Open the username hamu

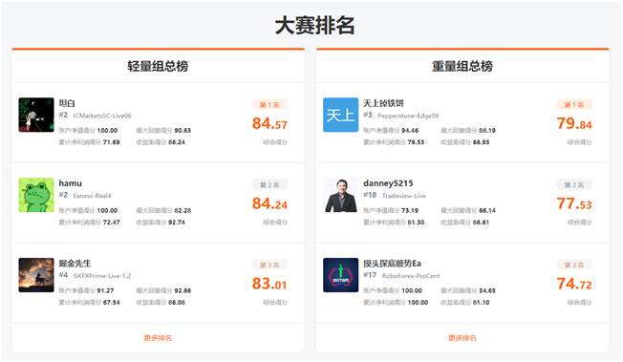point(71,183)
